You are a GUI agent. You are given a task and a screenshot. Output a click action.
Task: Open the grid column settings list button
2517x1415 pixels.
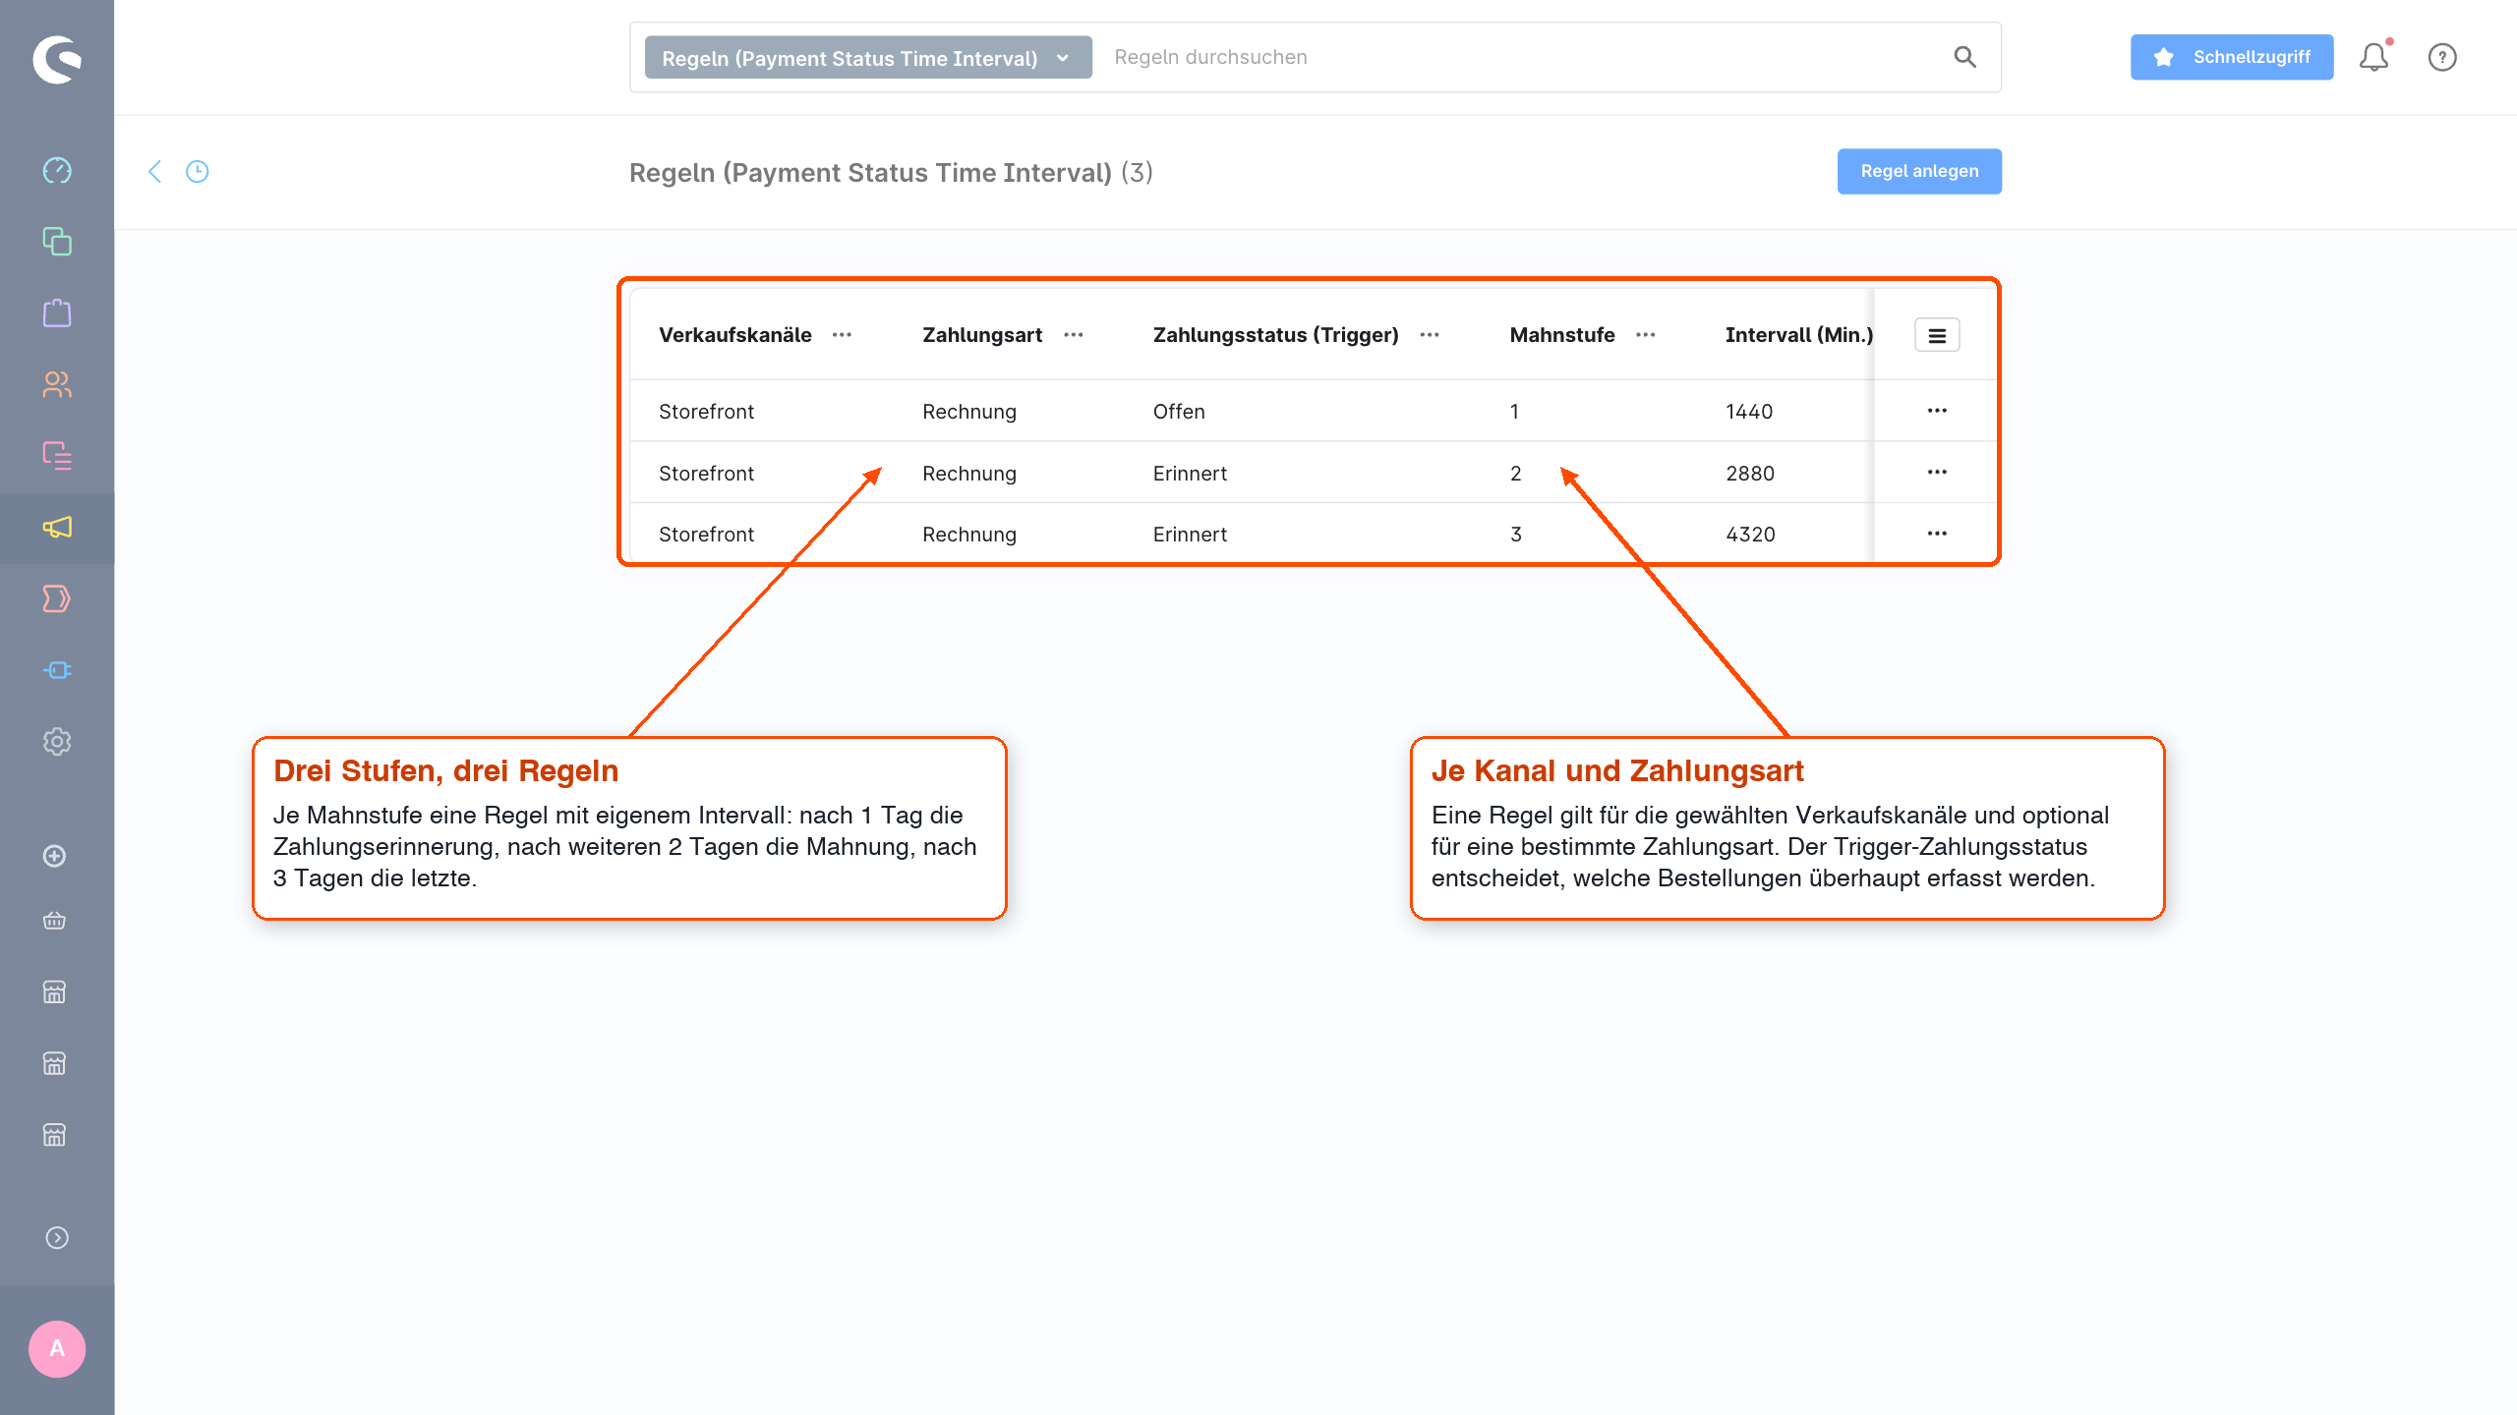pos(1937,335)
